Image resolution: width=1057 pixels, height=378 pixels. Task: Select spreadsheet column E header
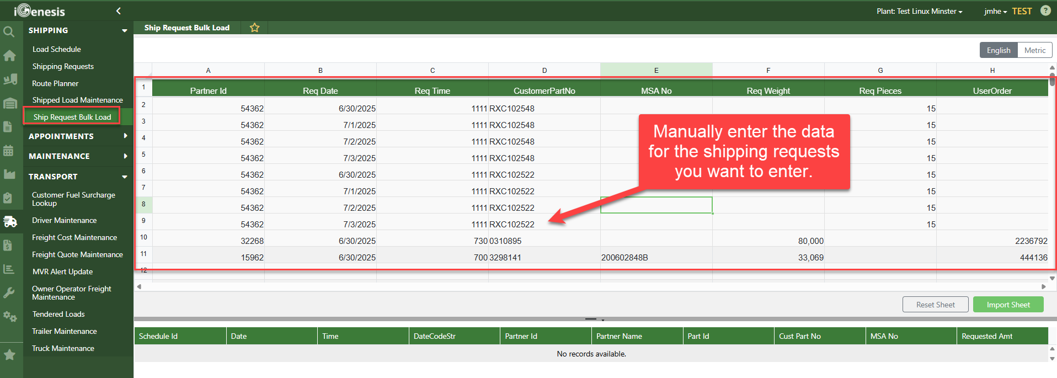click(x=656, y=70)
